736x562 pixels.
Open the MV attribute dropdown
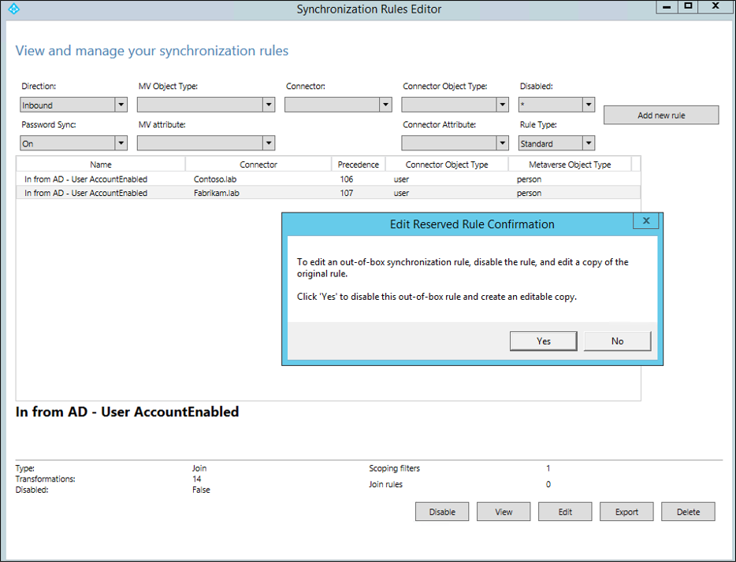tap(268, 142)
